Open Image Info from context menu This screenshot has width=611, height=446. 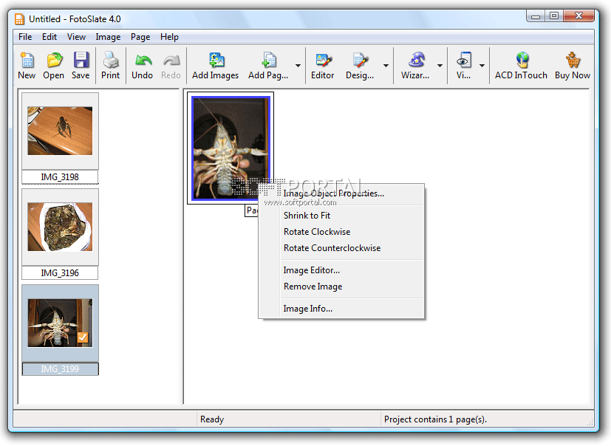[341, 309]
